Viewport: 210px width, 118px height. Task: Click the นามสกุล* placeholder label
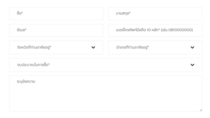(123, 13)
